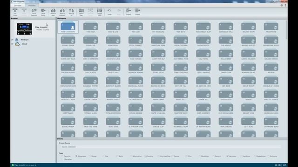Select the WILD HORSES preset icon

coord(135,54)
